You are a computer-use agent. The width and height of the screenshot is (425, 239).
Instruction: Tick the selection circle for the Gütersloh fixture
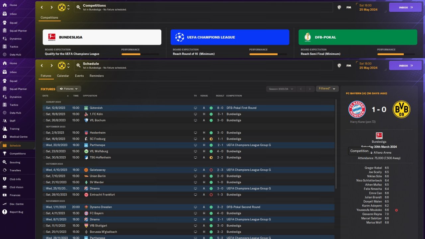coord(44,108)
